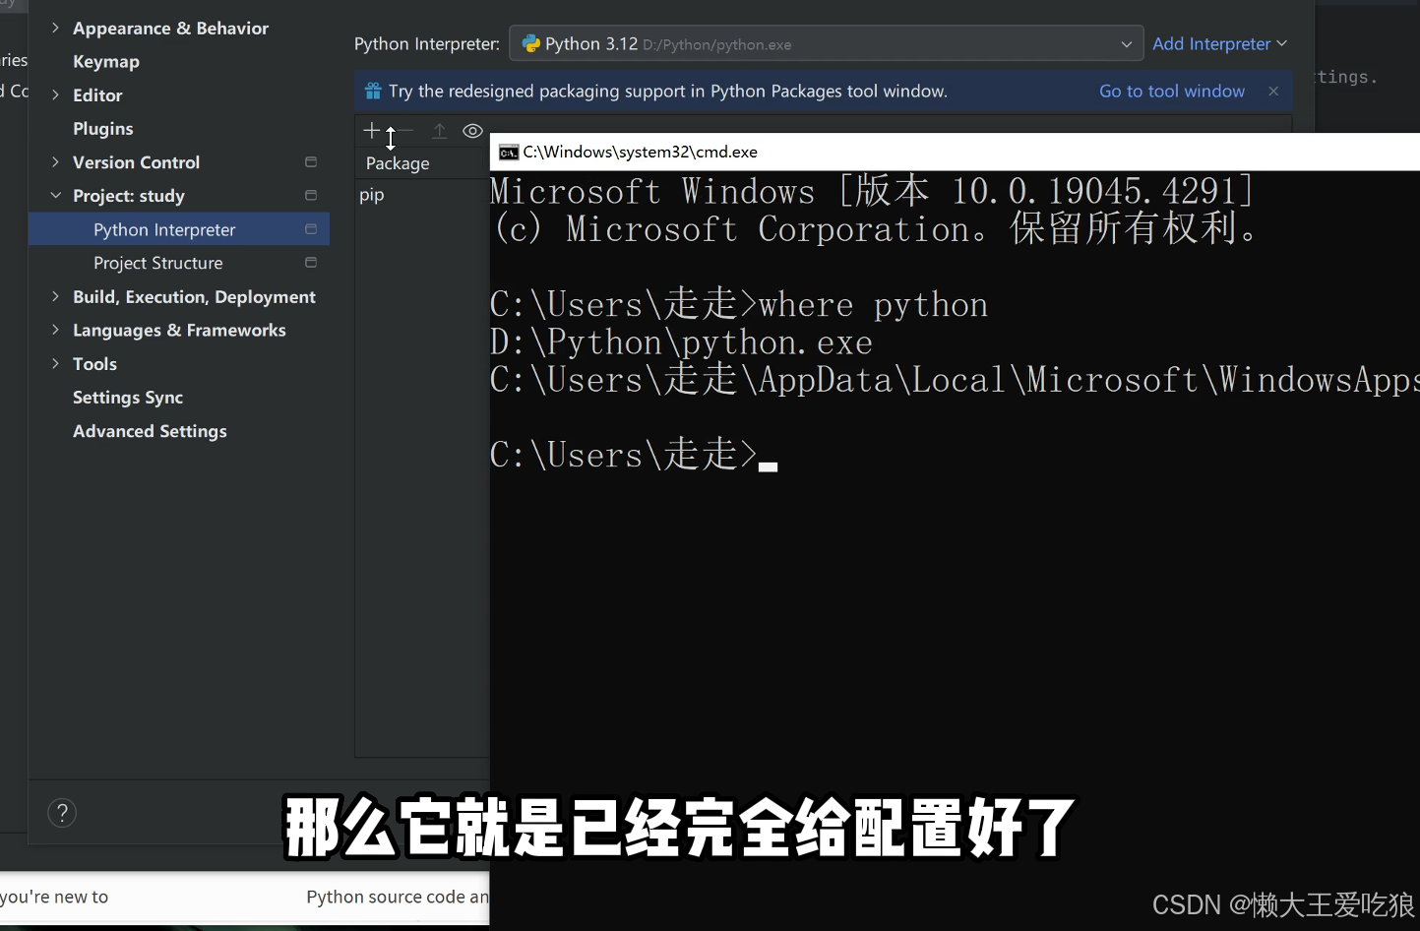
Task: Open the Add Interpreter menu
Action: point(1219,43)
